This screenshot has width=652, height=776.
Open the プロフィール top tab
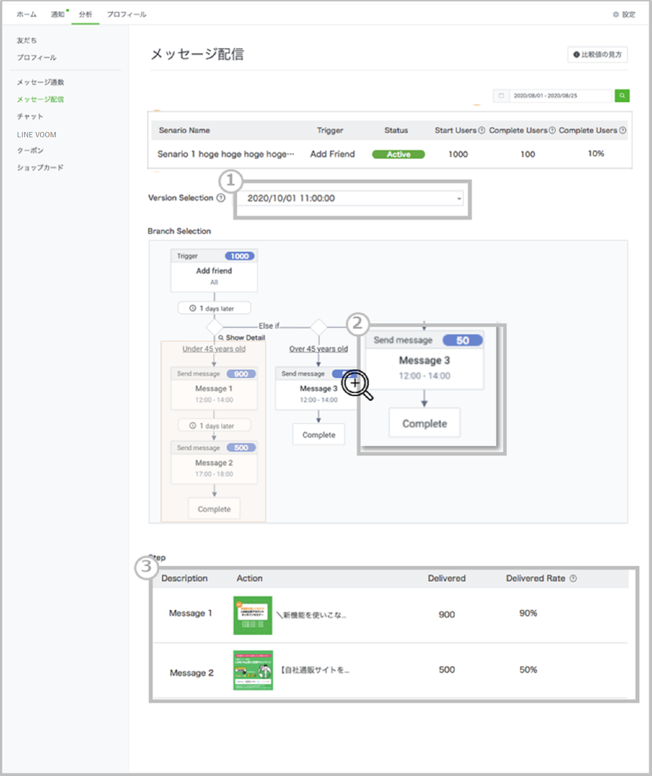126,14
